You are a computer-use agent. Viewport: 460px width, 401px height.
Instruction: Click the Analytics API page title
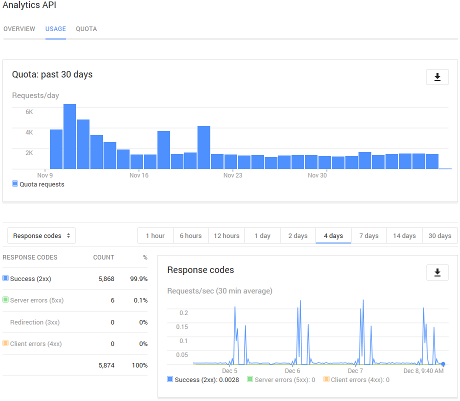(29, 4)
